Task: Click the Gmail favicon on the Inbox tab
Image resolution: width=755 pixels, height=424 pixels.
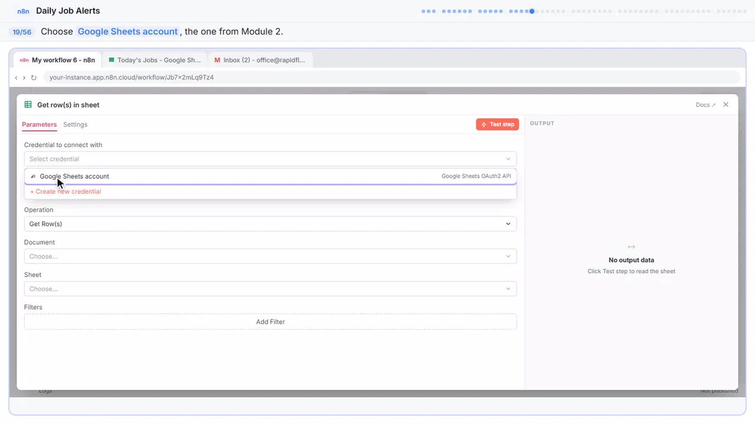Action: (x=218, y=60)
